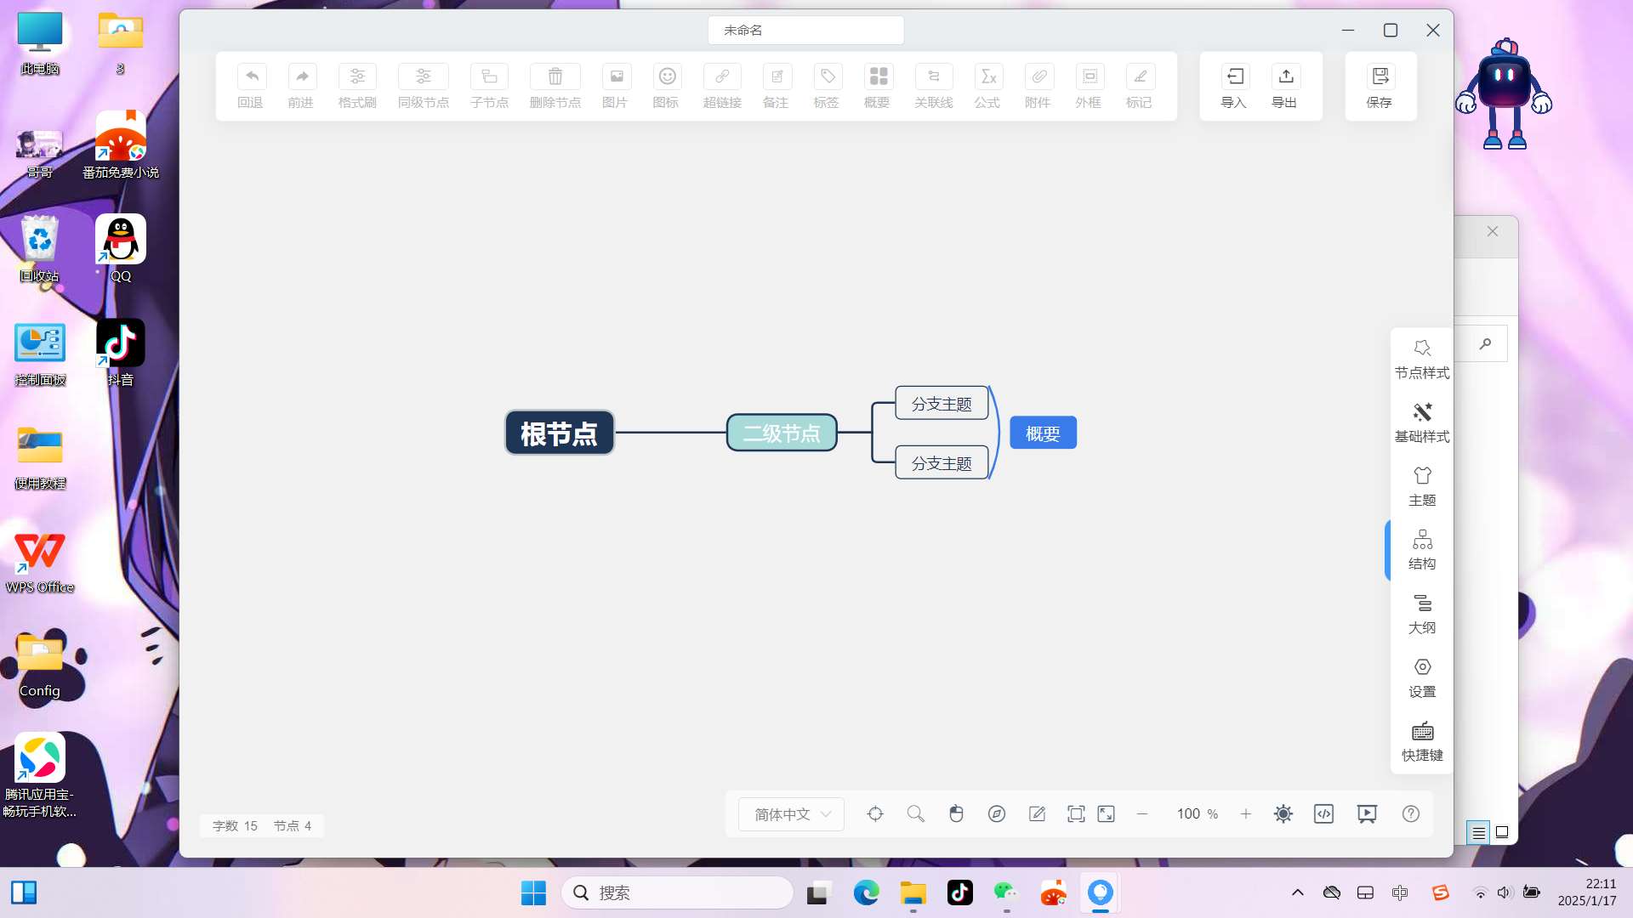The image size is (1633, 918).
Task: Select the upper 分支主题 node
Action: click(942, 404)
